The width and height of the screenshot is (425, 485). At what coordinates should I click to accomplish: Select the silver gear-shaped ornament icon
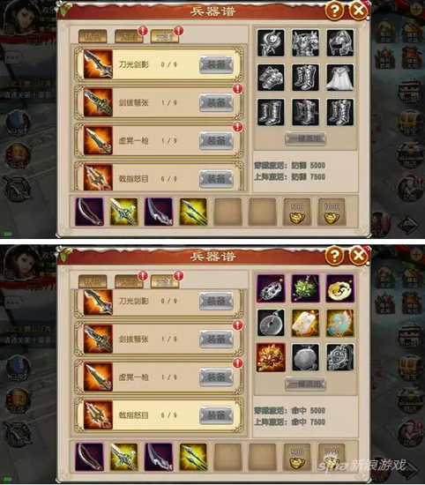pos(340,357)
